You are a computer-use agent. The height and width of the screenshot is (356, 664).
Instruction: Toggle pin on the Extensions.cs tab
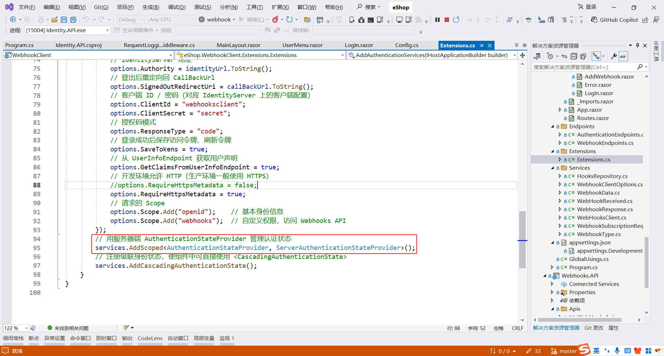pyautogui.click(x=481, y=45)
